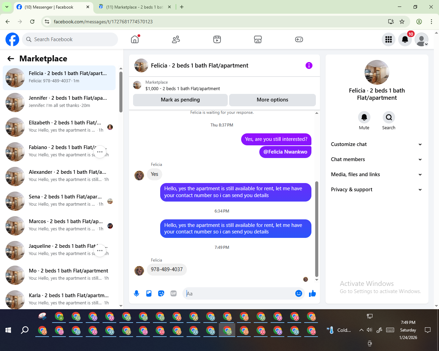Screen dimensions: 439x351
Task: Open the Marketplace storefront icon
Action: click(258, 39)
